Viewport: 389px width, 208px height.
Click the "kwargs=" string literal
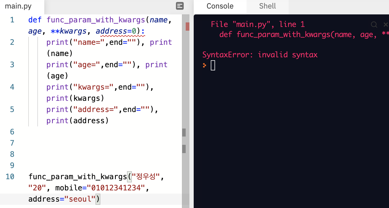(x=94, y=87)
